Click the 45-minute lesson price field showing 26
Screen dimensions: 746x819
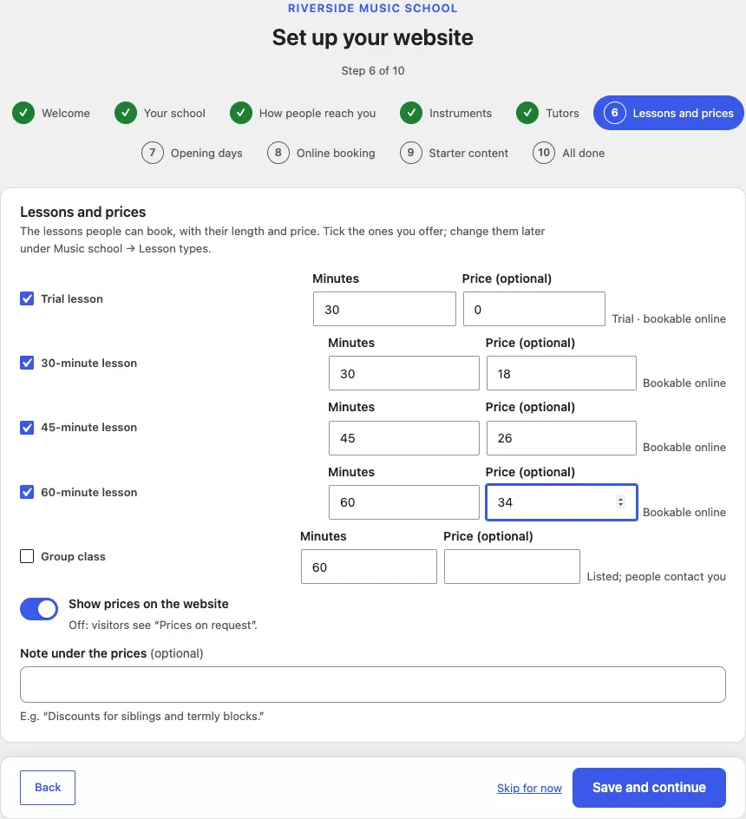(561, 438)
